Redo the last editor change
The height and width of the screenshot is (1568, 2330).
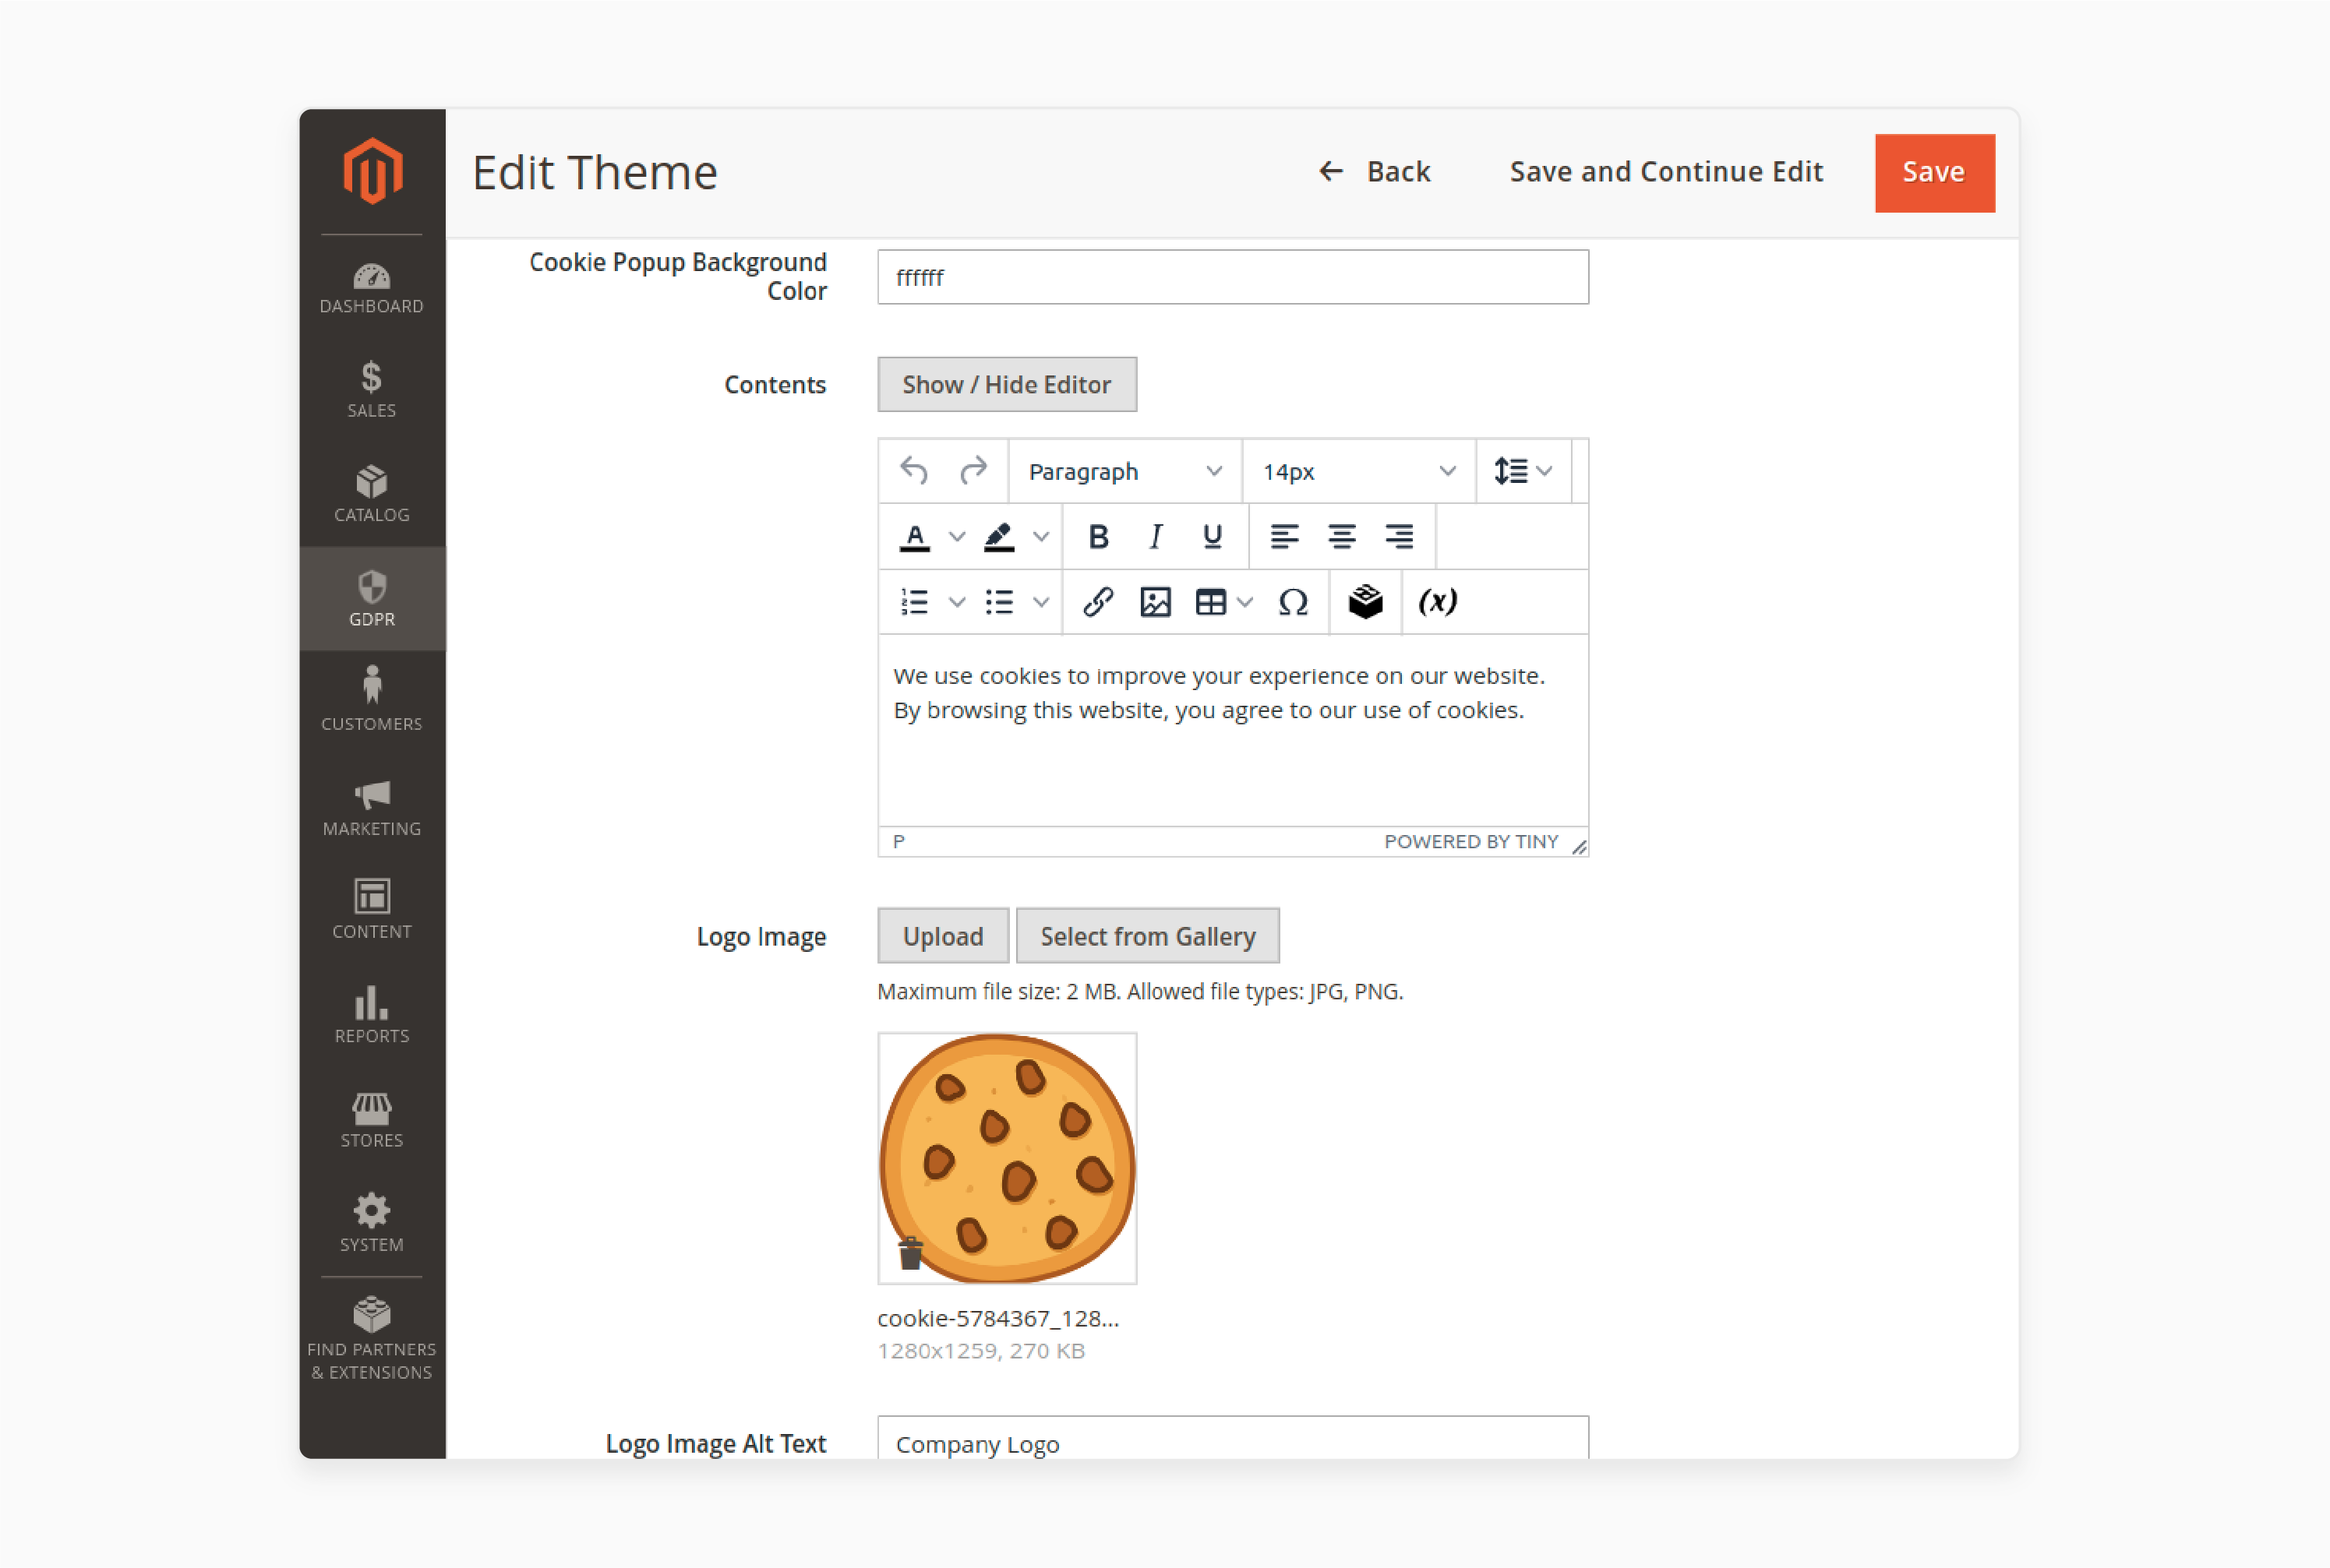pyautogui.click(x=973, y=470)
